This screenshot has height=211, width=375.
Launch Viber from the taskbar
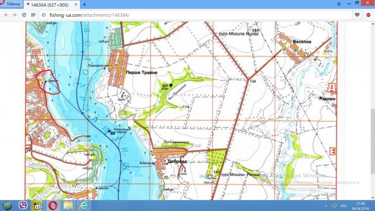(x=23, y=206)
